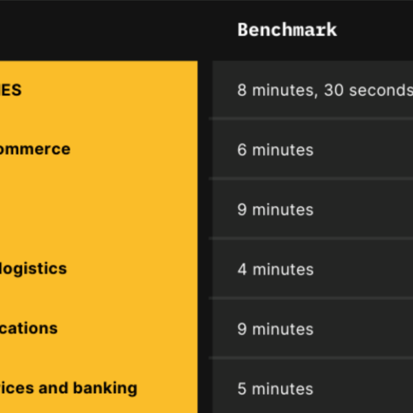Click the Benchmark column header
The width and height of the screenshot is (413, 413).
point(287,30)
